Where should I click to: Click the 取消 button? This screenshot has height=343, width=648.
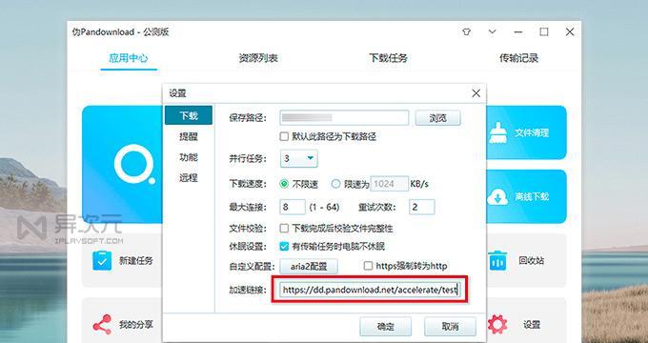point(450,327)
